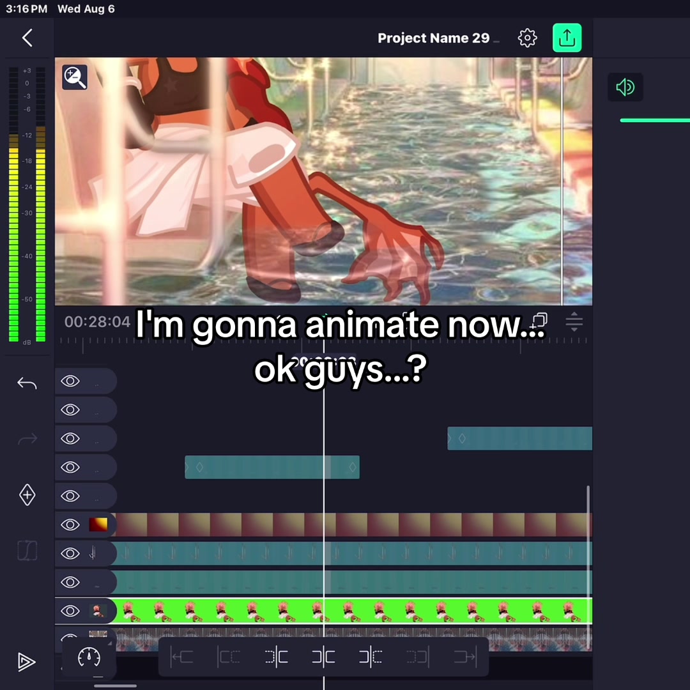
Task: Select the teal clip at timeline's right edge
Action: [519, 438]
